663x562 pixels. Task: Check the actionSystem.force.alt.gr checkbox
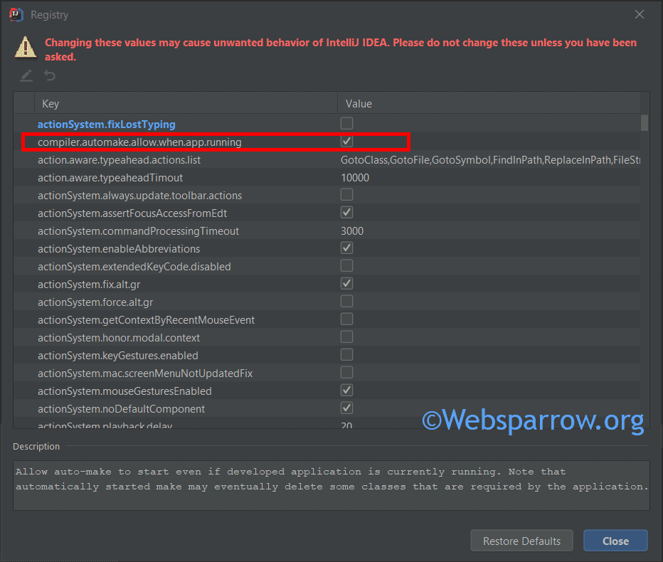pos(346,301)
